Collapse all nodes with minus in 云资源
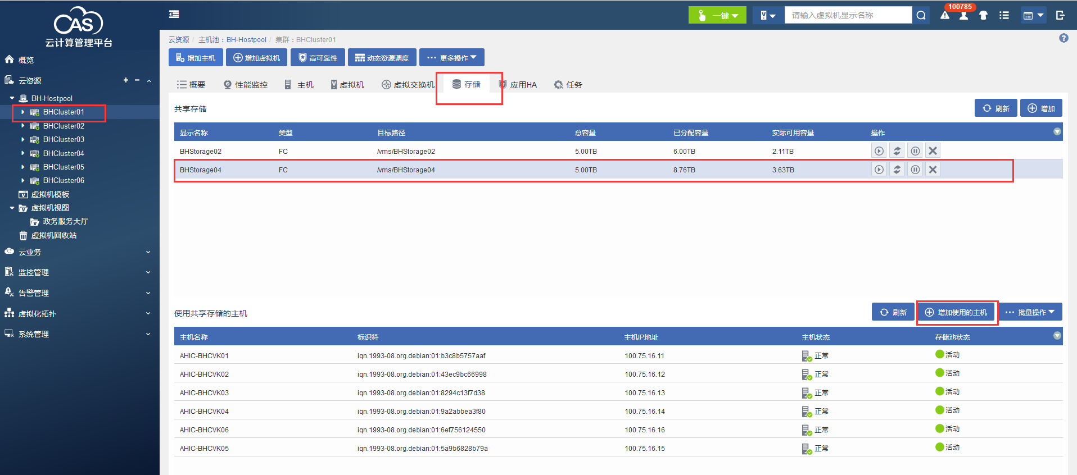This screenshot has width=1077, height=475. click(137, 80)
